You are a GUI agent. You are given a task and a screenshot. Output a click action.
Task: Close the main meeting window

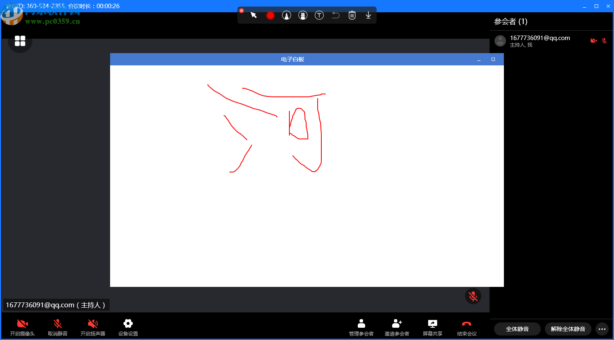[608, 6]
